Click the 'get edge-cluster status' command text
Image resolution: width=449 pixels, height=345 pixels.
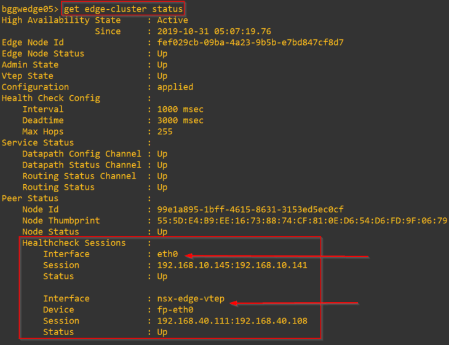pos(123,9)
